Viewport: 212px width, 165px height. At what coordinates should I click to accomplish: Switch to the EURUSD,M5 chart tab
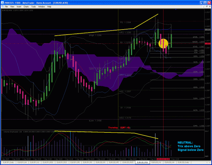tap(114, 162)
